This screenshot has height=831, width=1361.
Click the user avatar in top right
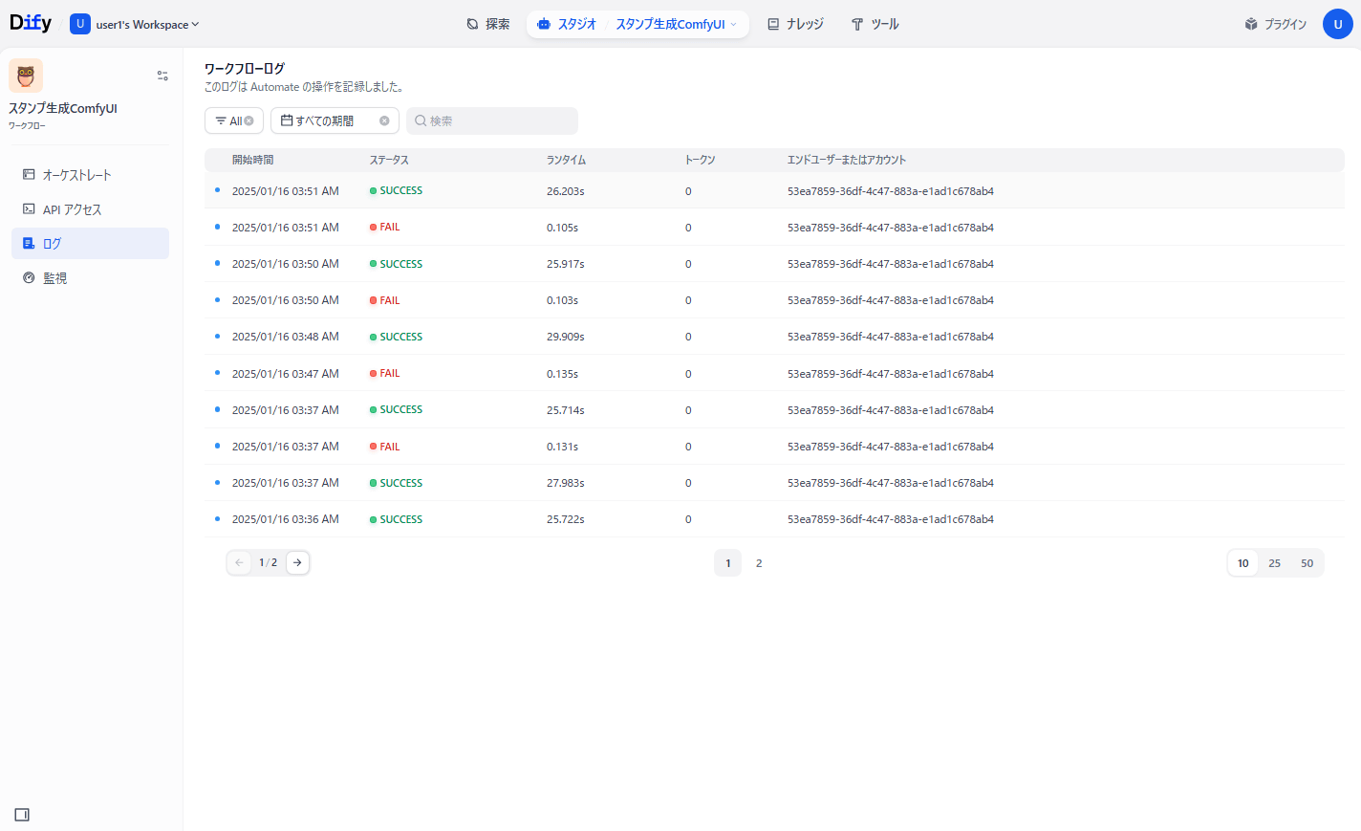pos(1337,24)
